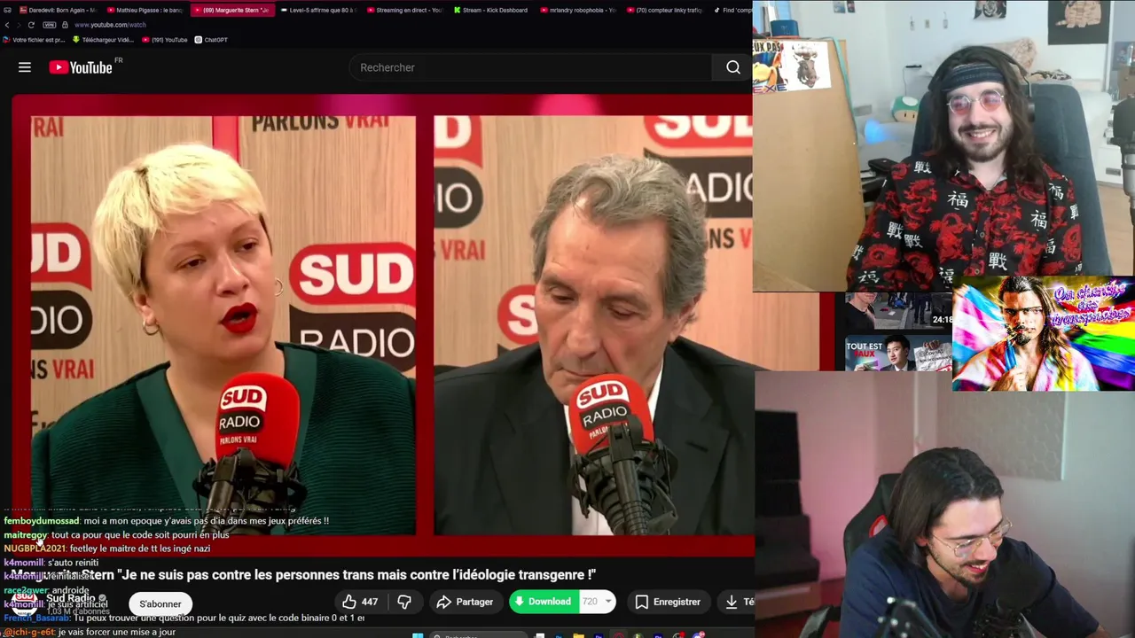1135x638 pixels.
Task: Reload the page with refresh icon
Action: coord(31,25)
